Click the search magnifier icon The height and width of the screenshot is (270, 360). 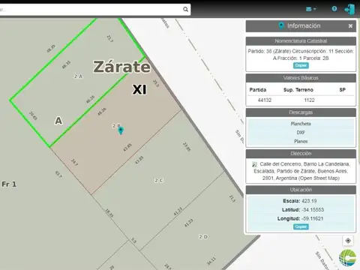185,10
